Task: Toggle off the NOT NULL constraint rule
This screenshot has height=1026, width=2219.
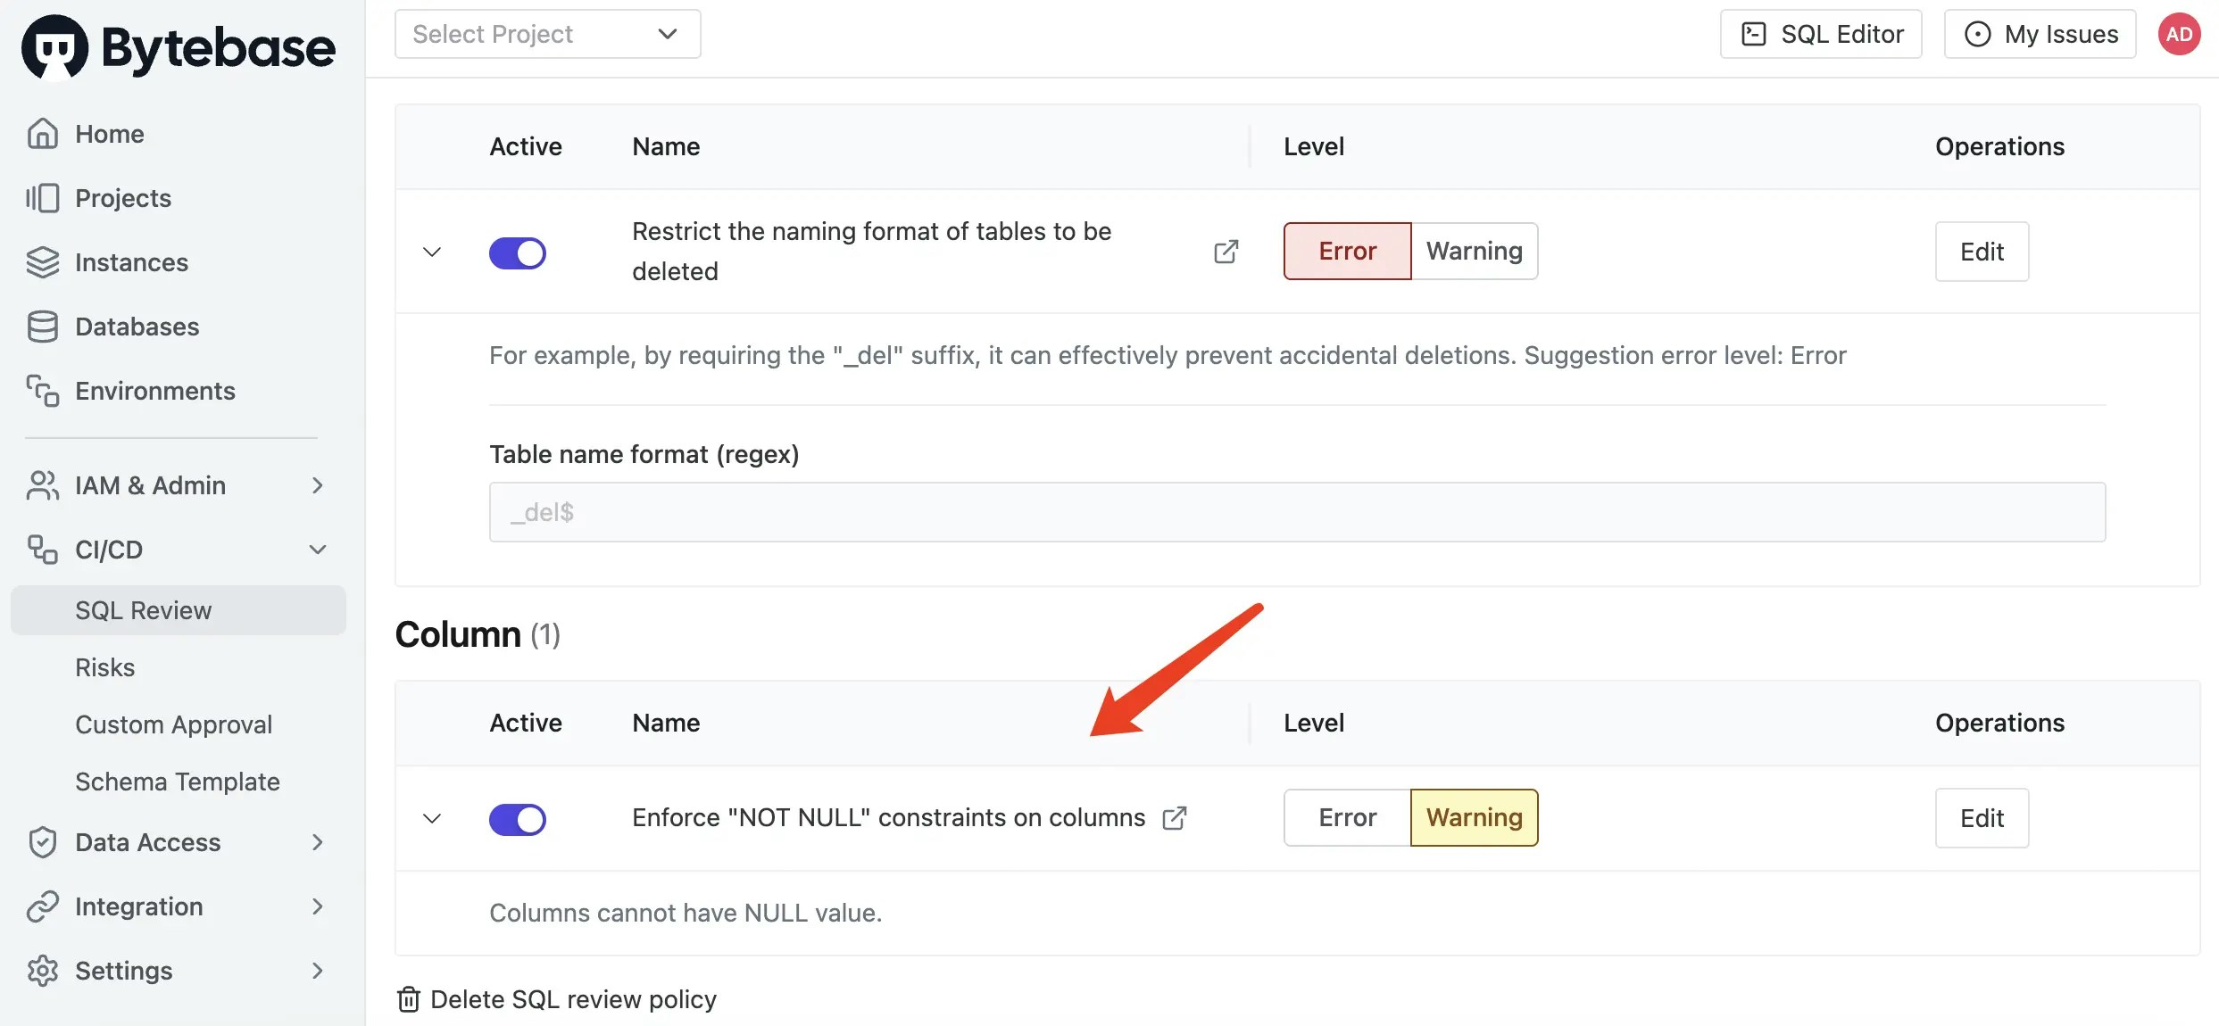Action: pos(518,818)
